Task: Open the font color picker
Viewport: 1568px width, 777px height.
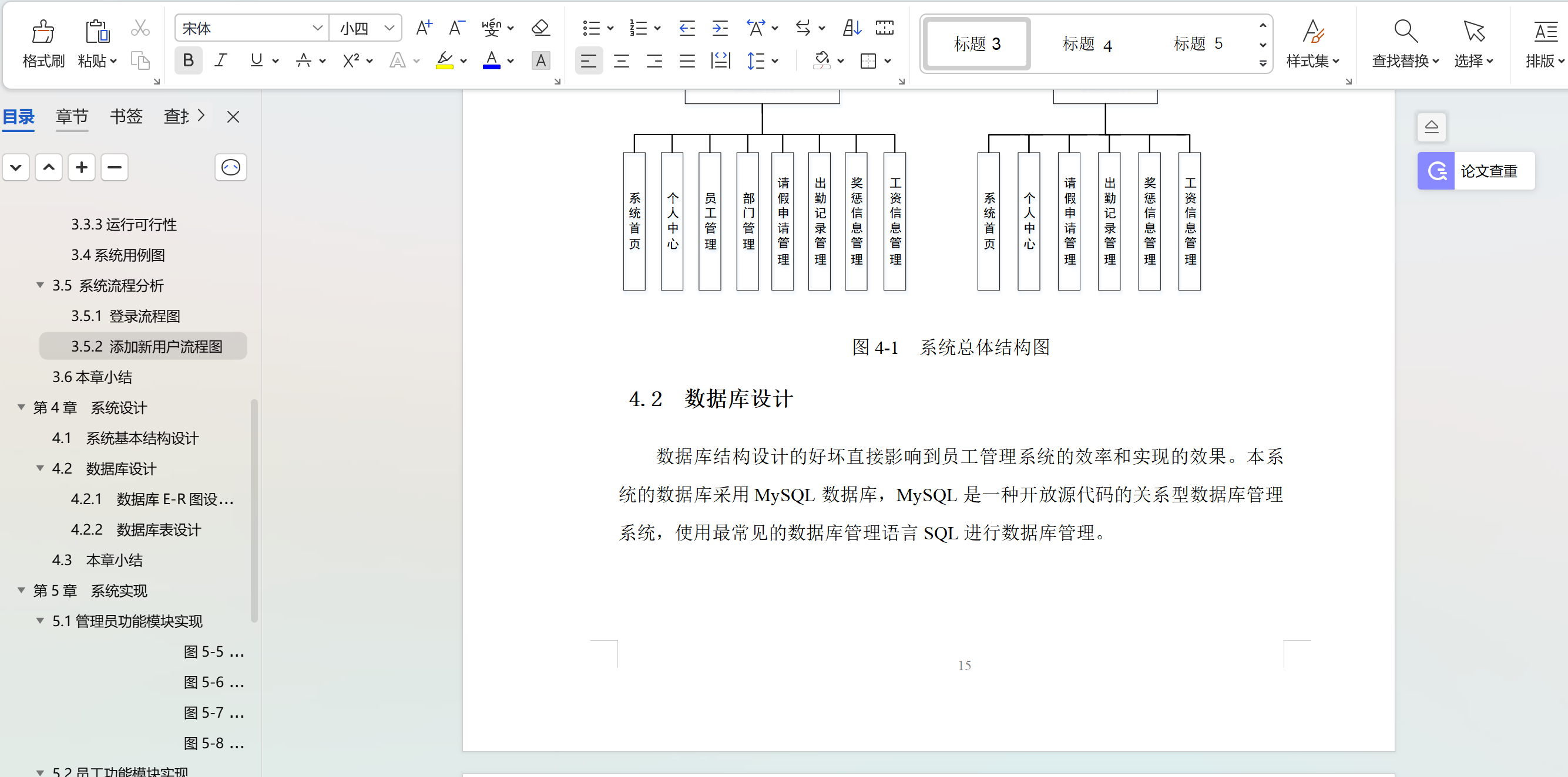Action: (x=491, y=60)
